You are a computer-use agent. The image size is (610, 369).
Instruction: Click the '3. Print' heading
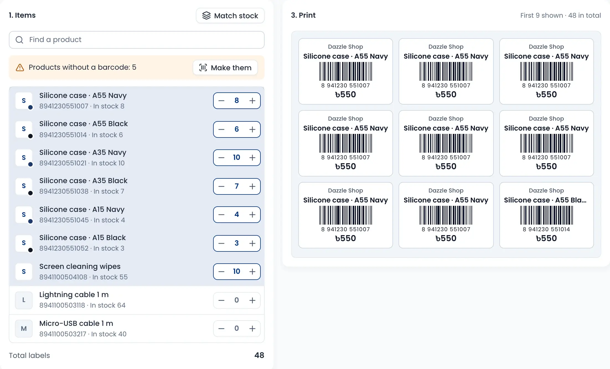click(x=303, y=15)
